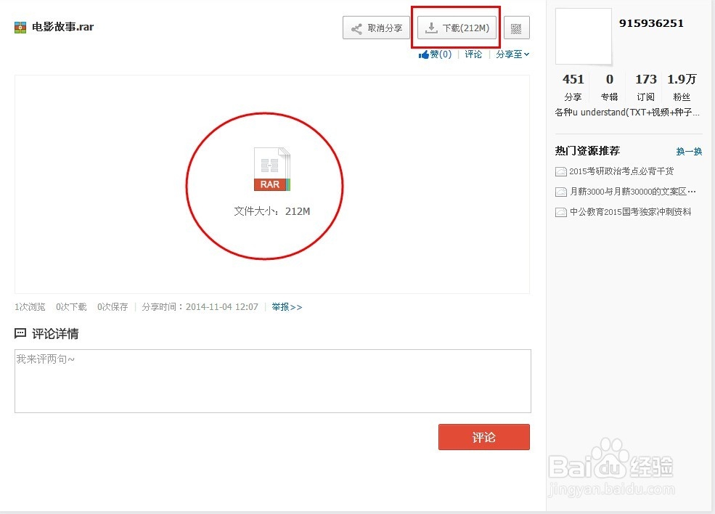Click the 0 专辑 stat
The height and width of the screenshot is (514, 715).
(609, 88)
